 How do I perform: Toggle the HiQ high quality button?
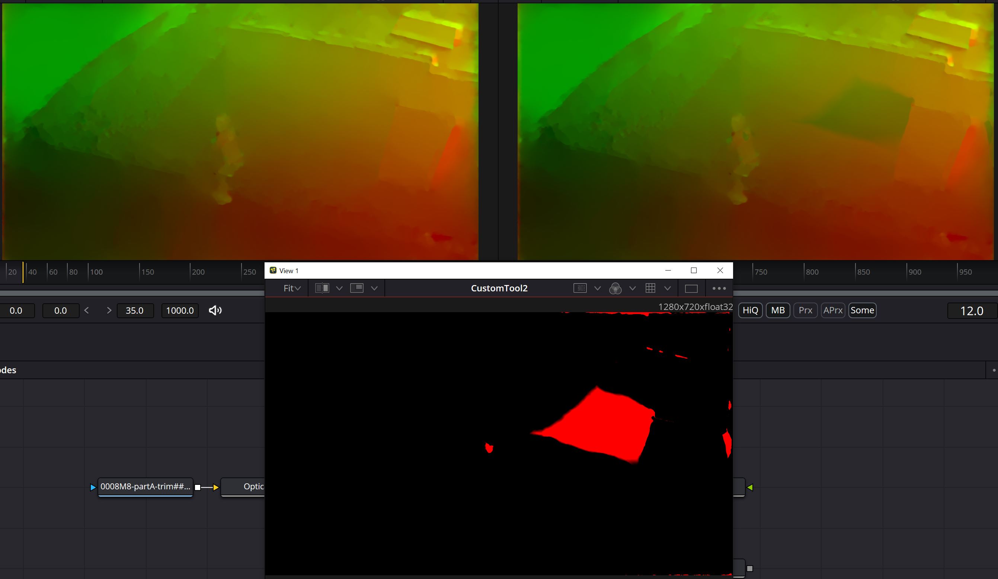tap(751, 310)
